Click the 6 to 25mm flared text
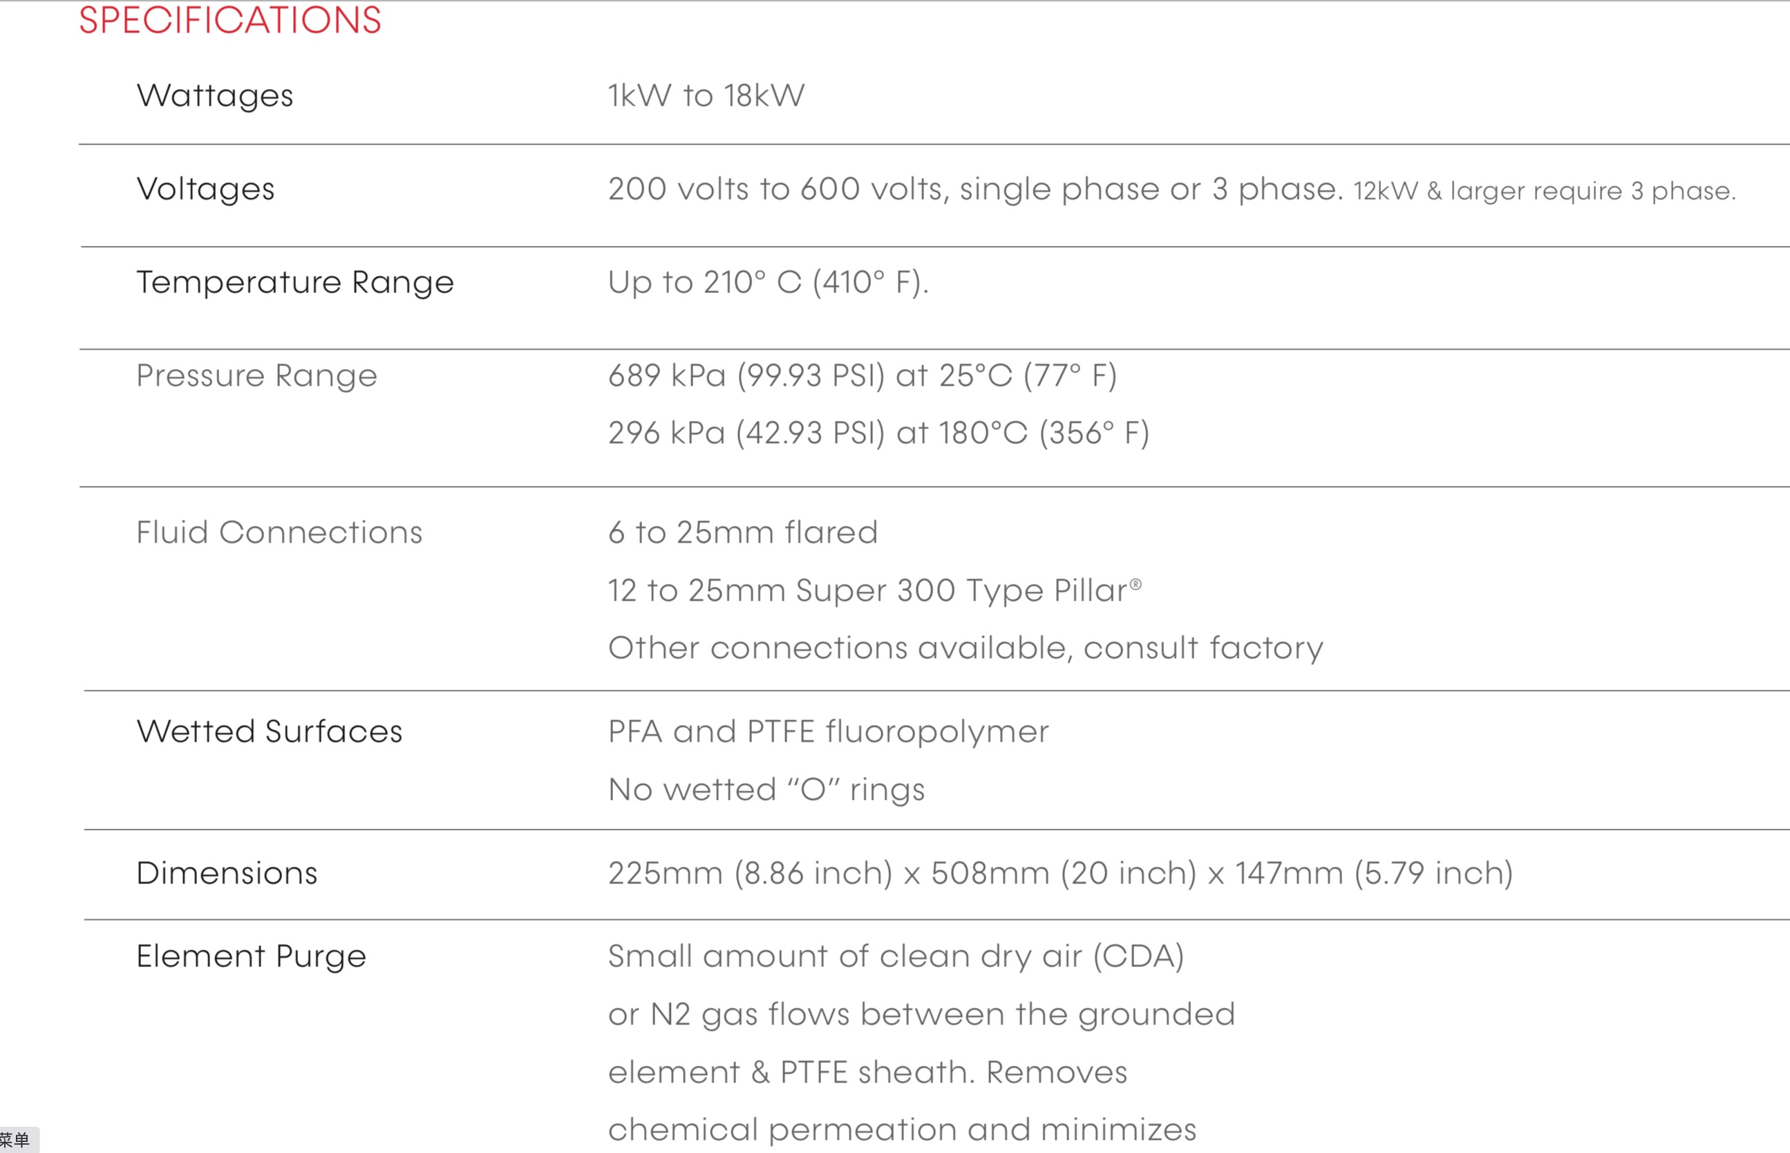Screen dimensions: 1790x1153 point(743,532)
